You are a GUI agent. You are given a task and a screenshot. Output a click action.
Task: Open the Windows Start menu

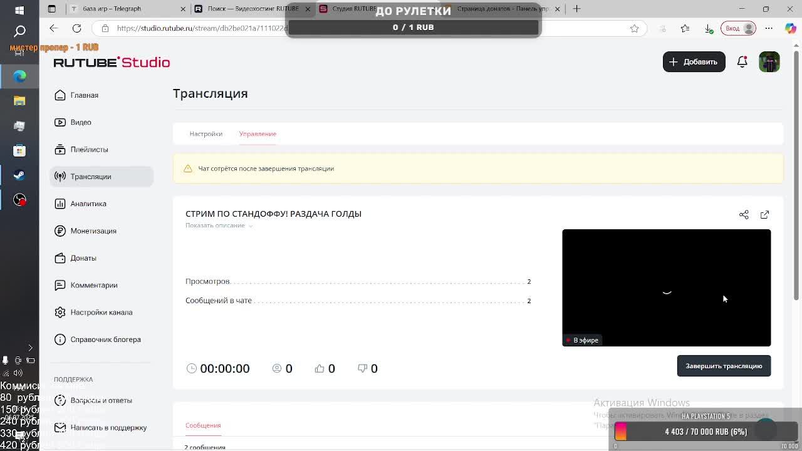(x=19, y=10)
